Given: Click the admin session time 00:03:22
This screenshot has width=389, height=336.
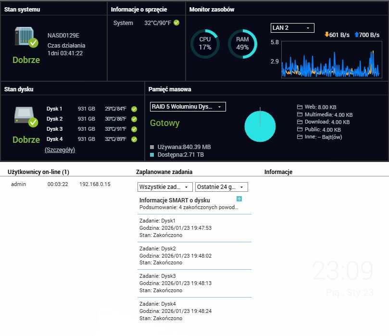Looking at the screenshot, I should click(58, 184).
